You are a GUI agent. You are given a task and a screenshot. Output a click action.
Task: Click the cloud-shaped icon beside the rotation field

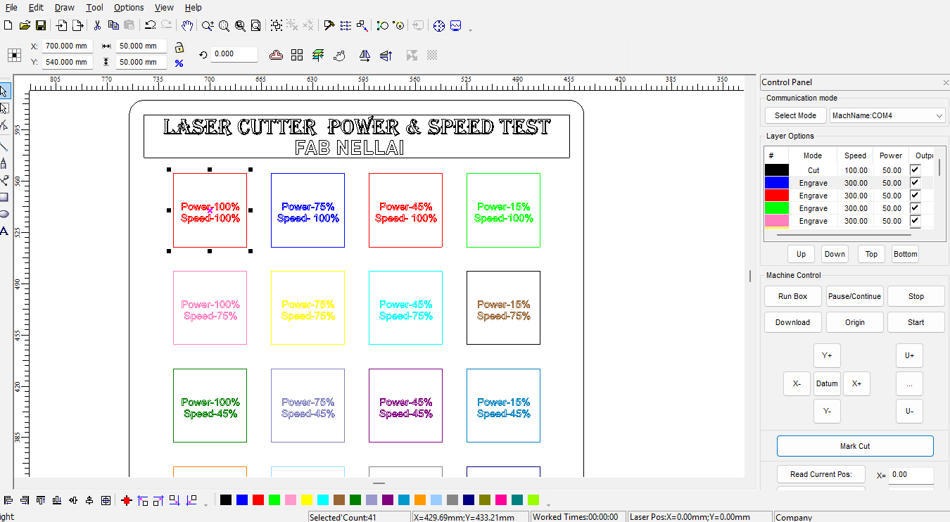(x=277, y=55)
